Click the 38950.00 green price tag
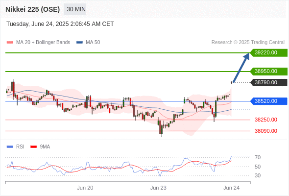This screenshot has height=196, width=289. (269, 72)
